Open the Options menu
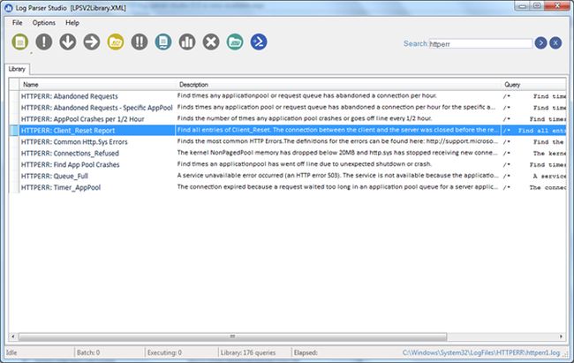574x363 pixels. click(44, 23)
